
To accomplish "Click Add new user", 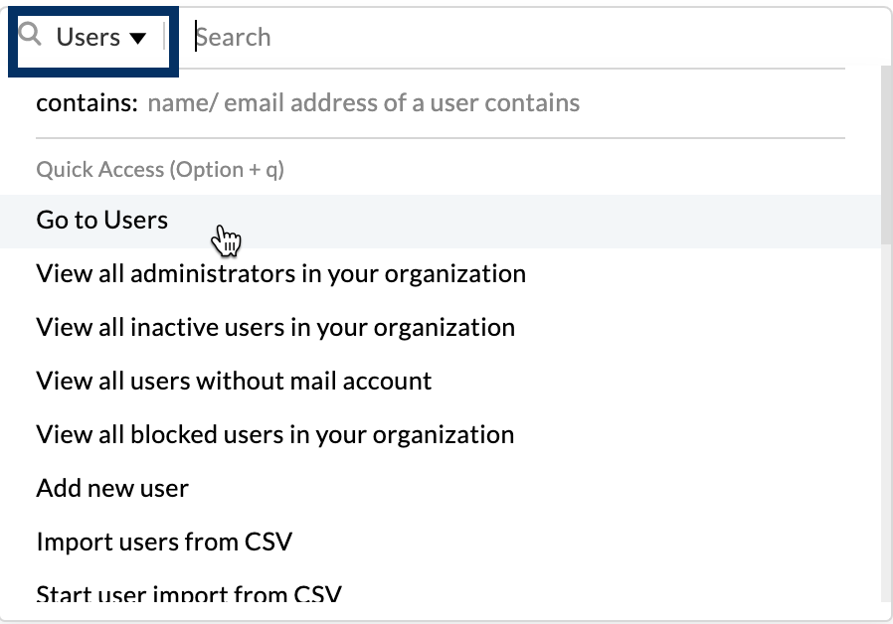I will click(112, 488).
